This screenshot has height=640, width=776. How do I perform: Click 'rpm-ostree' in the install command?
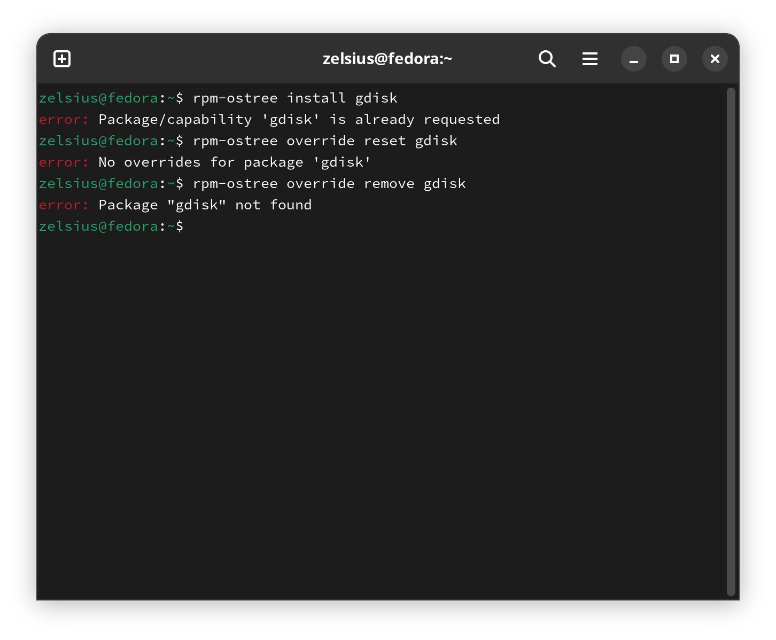235,98
